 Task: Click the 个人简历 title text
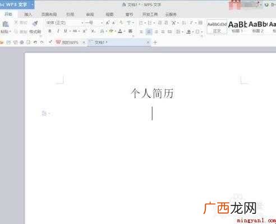pyautogui.click(x=152, y=93)
